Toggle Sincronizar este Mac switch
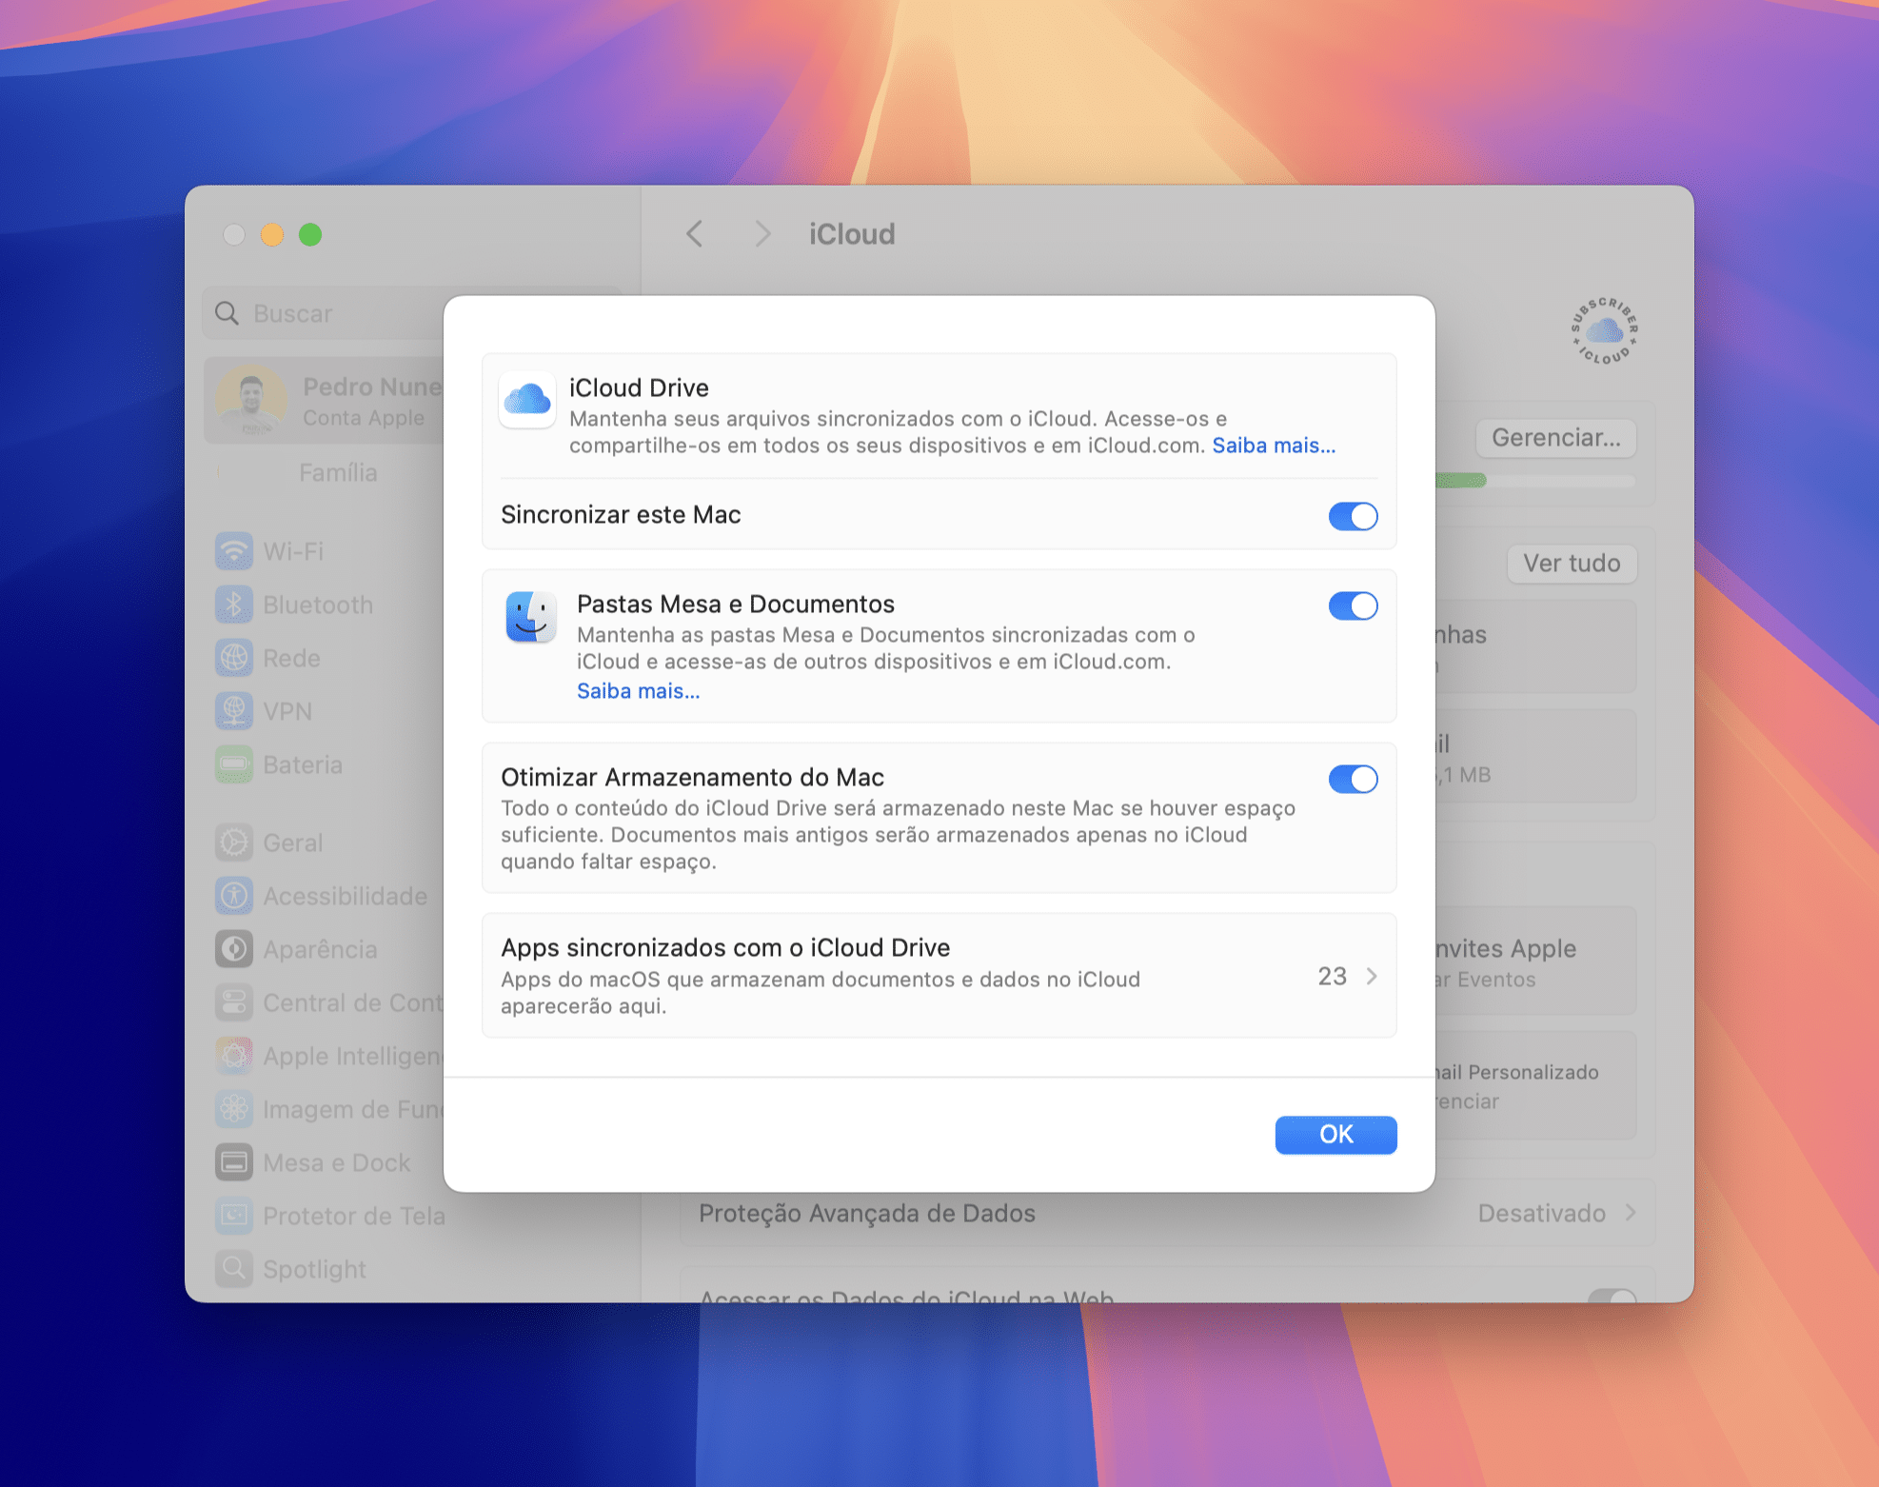 [1353, 516]
